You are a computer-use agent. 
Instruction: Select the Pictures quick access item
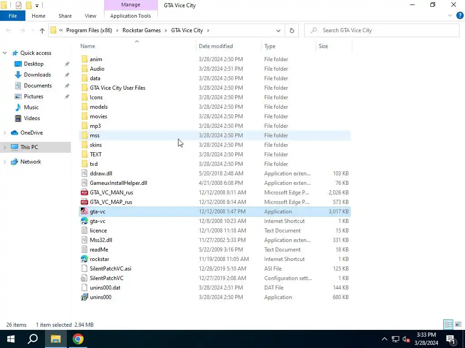coord(34,97)
